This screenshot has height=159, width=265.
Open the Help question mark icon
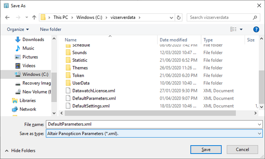coord(256,29)
